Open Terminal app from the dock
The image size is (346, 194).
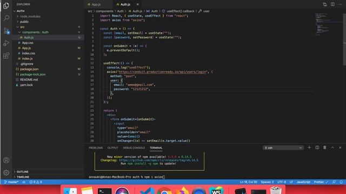coord(104,191)
